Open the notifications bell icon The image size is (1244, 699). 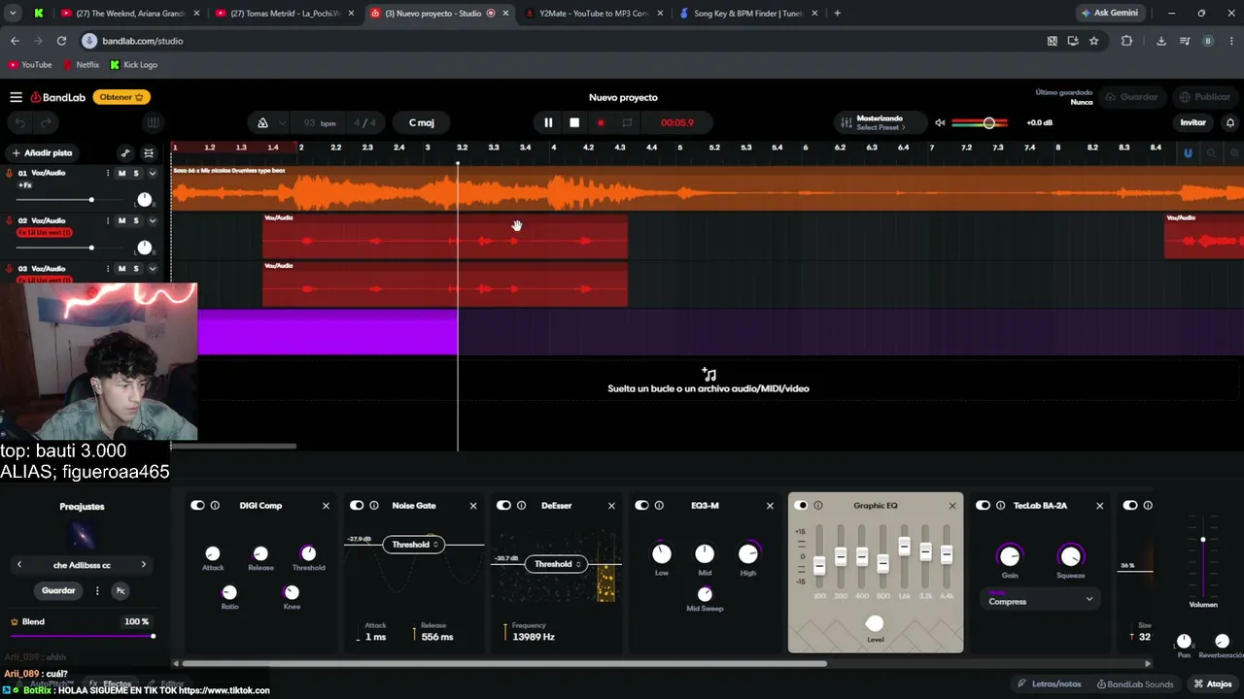click(1230, 123)
